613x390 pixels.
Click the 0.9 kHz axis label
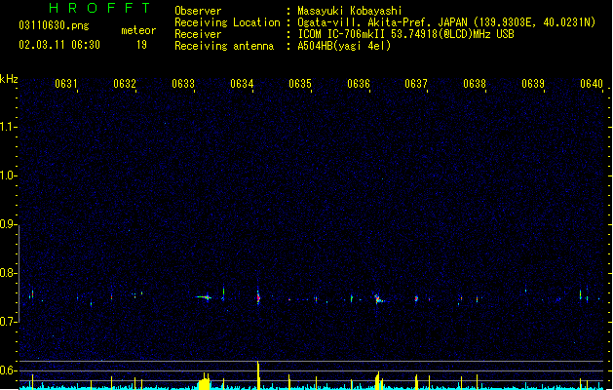(x=8, y=224)
